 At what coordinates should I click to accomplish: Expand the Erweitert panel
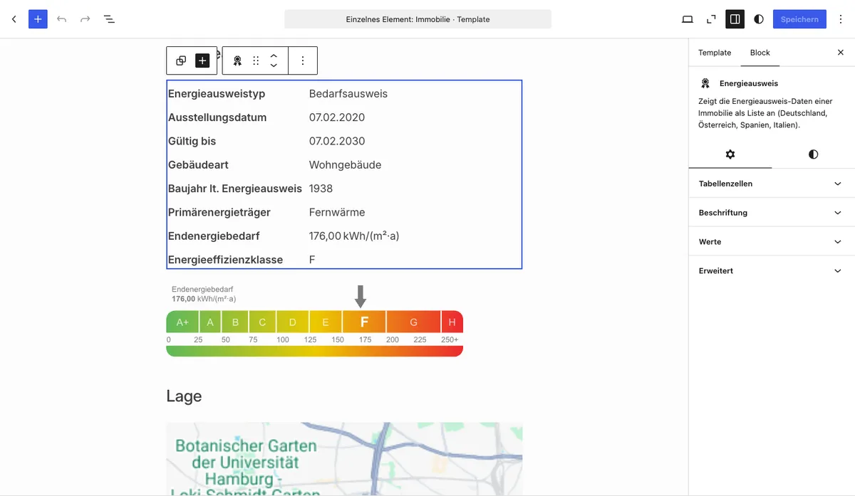[x=772, y=271]
